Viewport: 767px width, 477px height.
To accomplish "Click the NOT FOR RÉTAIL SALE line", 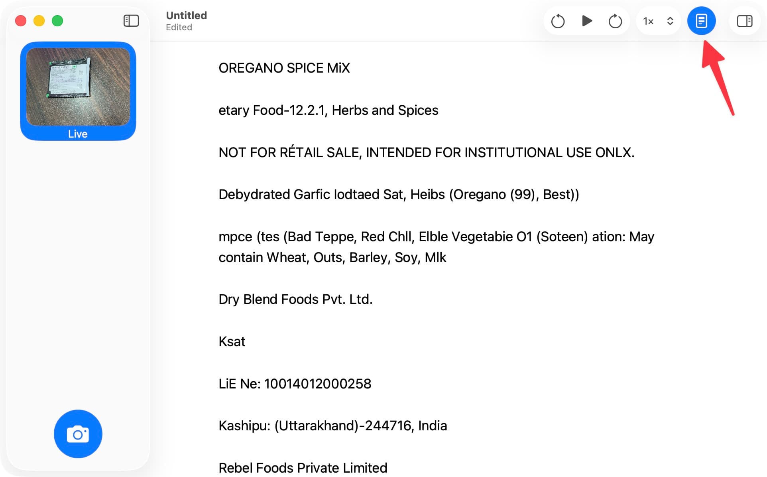I will (426, 152).
